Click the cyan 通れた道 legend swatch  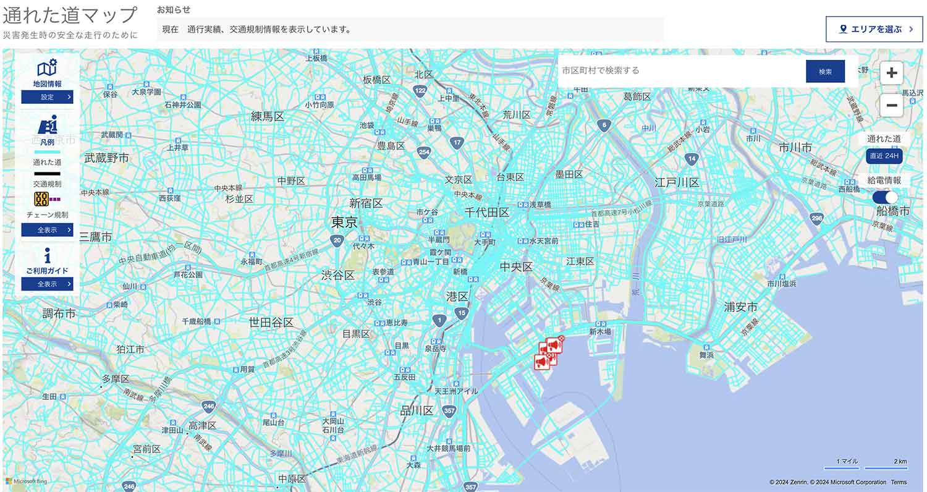[48, 151]
